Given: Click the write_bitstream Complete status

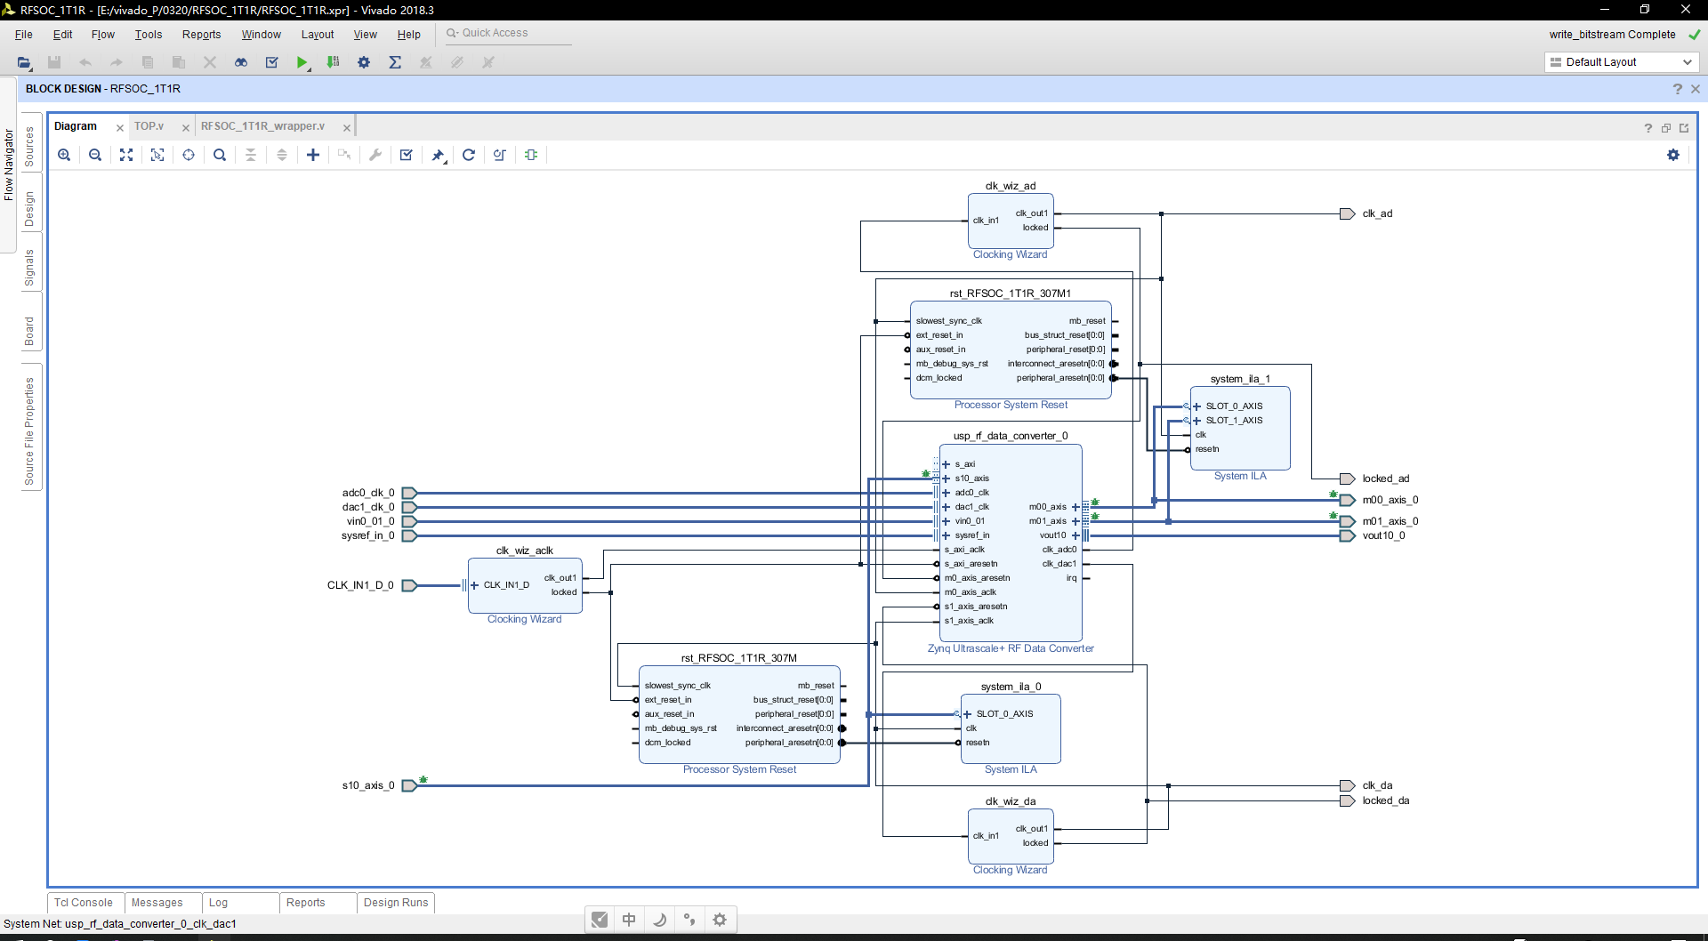Looking at the screenshot, I should pos(1614,35).
